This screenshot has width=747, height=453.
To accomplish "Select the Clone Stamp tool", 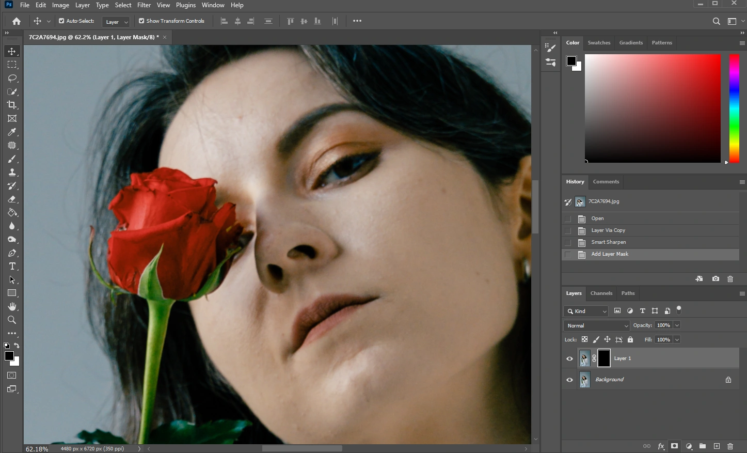I will [x=12, y=173].
